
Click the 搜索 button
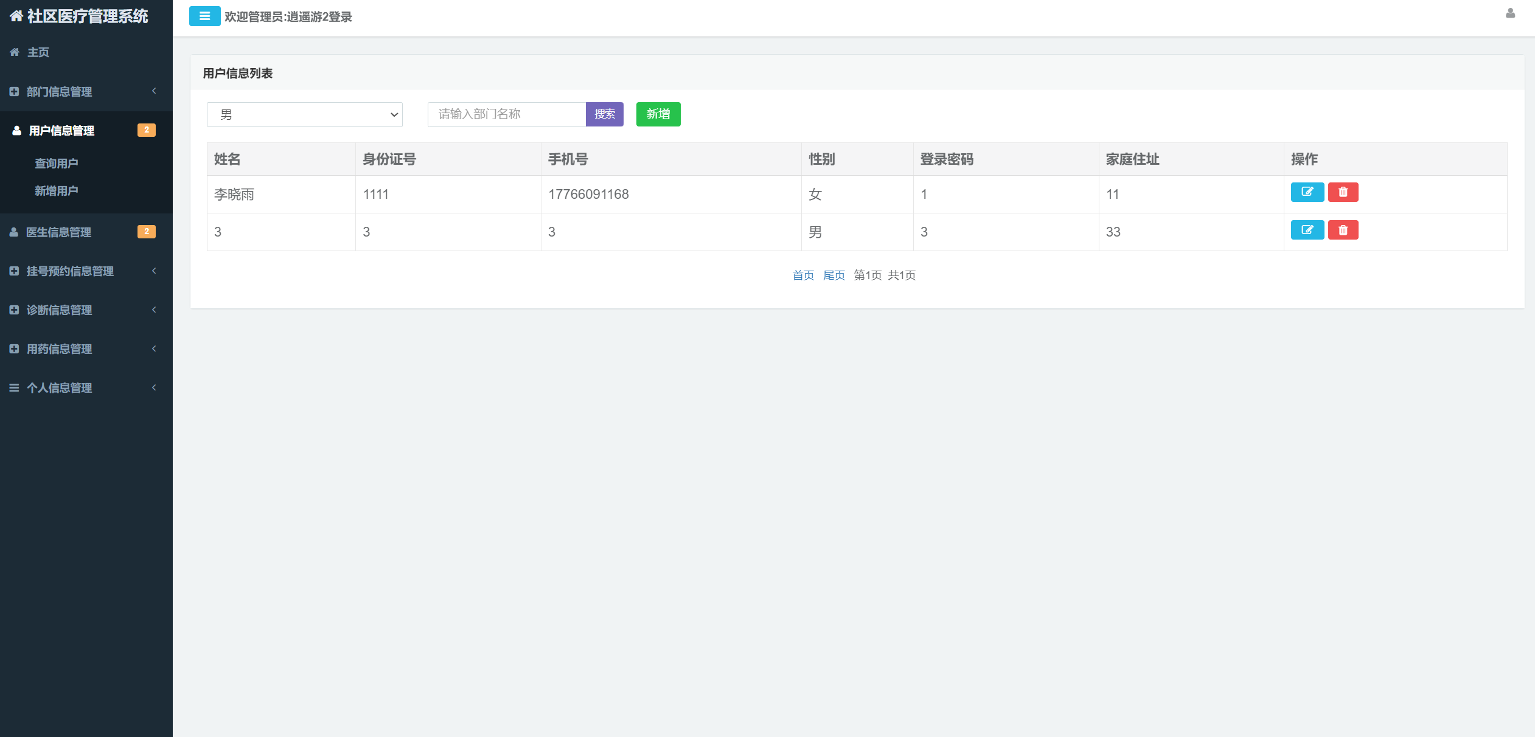click(x=605, y=114)
